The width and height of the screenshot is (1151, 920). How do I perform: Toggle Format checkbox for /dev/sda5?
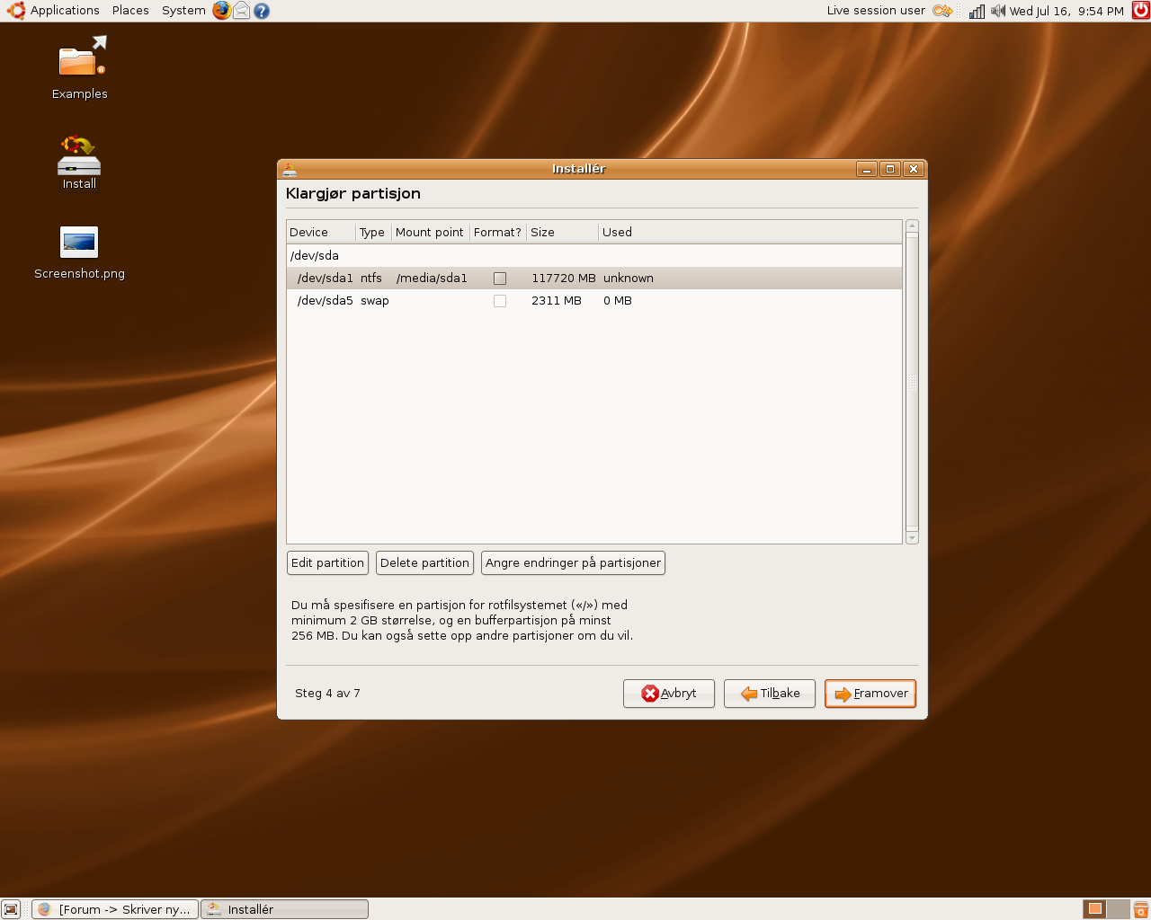pyautogui.click(x=500, y=301)
